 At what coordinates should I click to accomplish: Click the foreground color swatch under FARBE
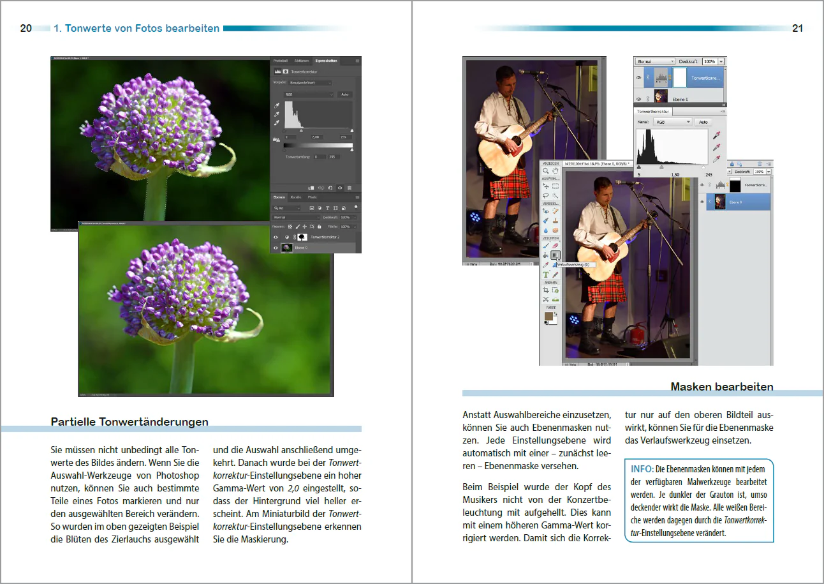[x=548, y=311]
